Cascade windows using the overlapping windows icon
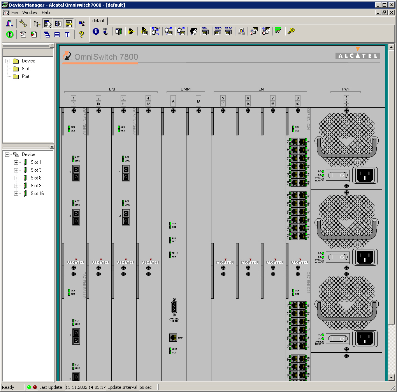 click(47, 34)
